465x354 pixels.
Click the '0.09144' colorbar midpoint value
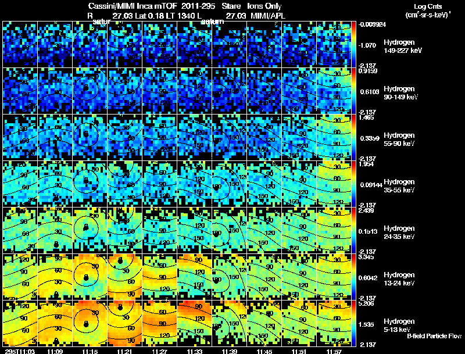371,185
